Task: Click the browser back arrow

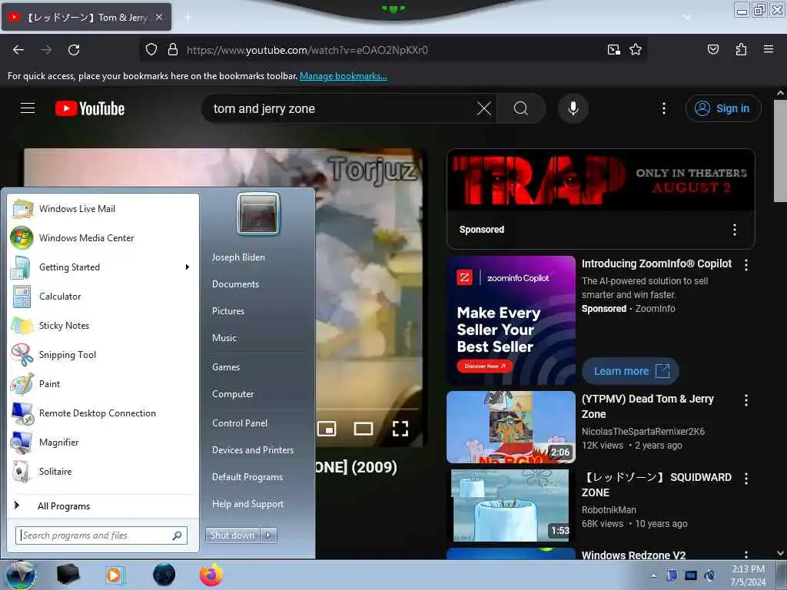Action: [18, 50]
